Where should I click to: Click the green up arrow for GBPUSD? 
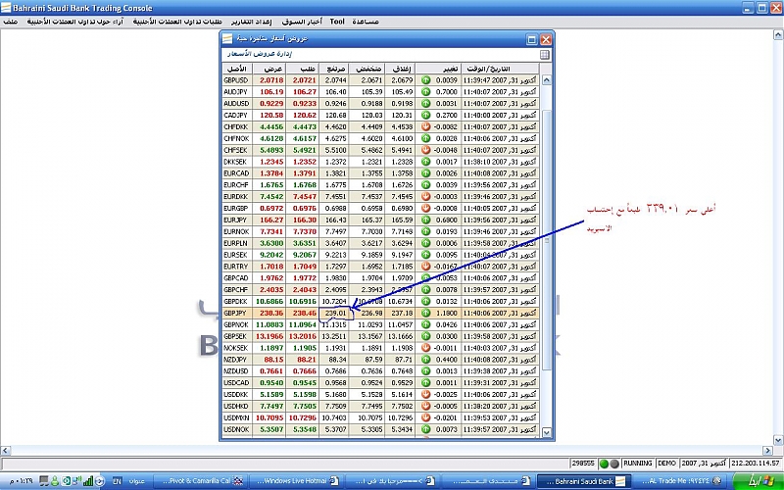(x=426, y=78)
